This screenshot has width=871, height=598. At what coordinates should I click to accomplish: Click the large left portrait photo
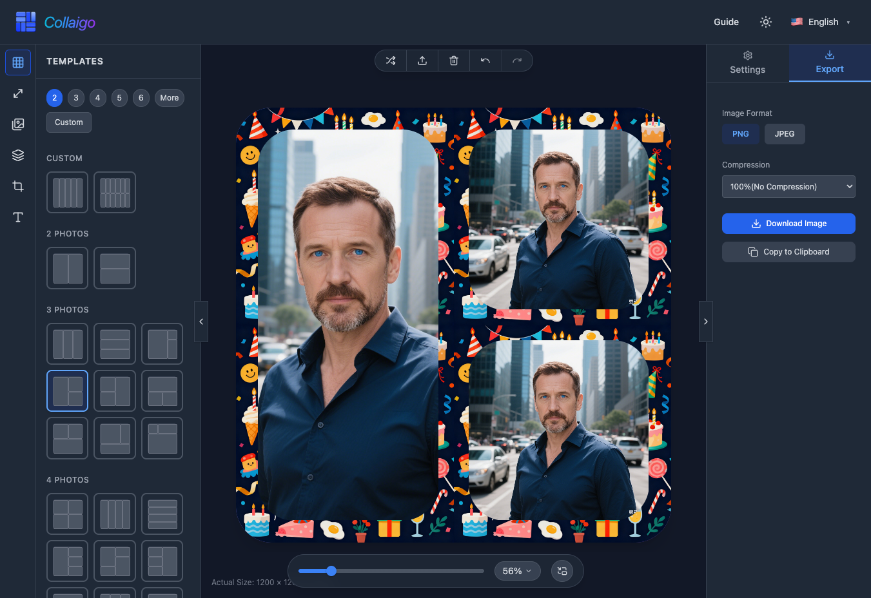pyautogui.click(x=348, y=324)
